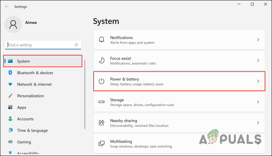
Task: Expand Notifications using its chevron arrow
Action: 258,40
